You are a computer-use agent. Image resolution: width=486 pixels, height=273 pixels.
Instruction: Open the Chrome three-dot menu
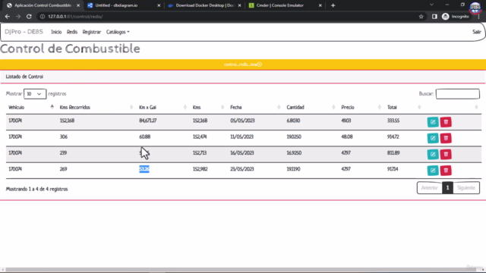click(479, 17)
